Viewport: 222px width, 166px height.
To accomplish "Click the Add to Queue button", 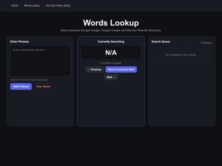I will pyautogui.click(x=21, y=86).
